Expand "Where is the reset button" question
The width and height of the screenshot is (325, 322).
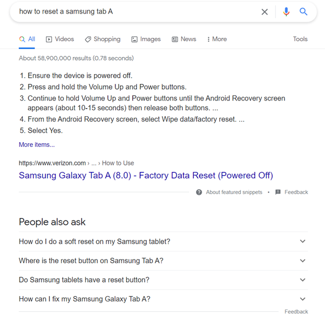coord(303,261)
